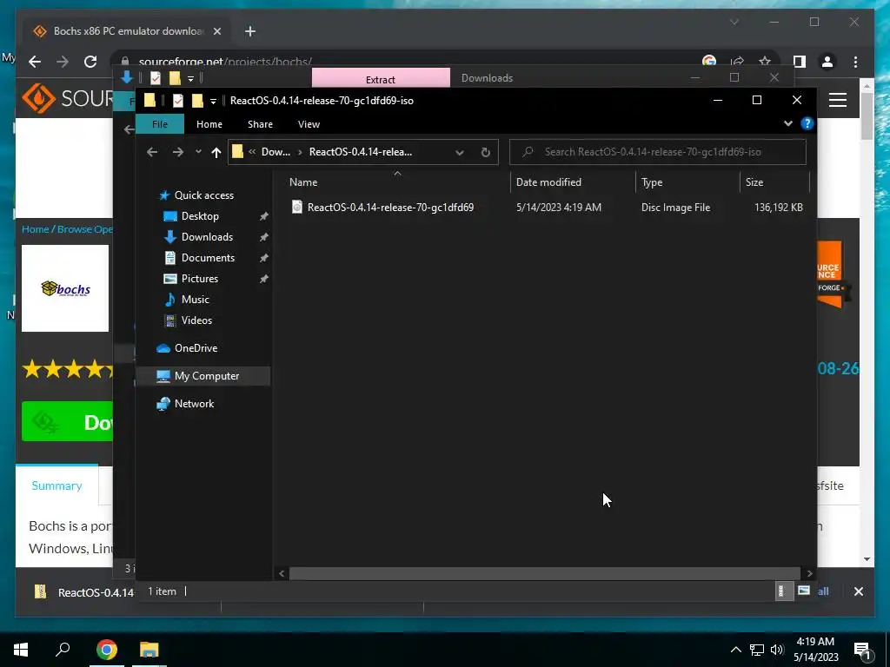Image resolution: width=890 pixels, height=667 pixels.
Task: Open Windows taskbar search
Action: 63,650
